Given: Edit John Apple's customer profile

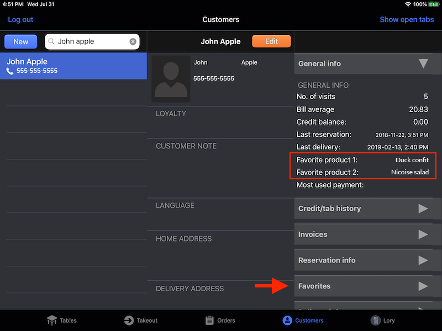Looking at the screenshot, I should (x=271, y=41).
